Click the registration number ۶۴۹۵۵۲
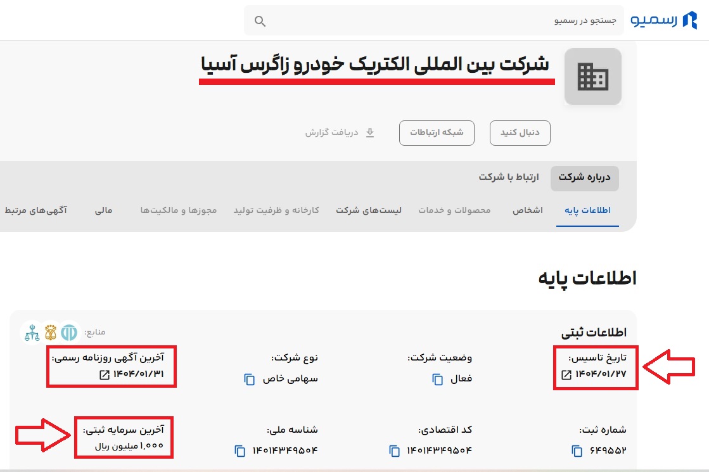This screenshot has height=472, width=709. click(608, 450)
